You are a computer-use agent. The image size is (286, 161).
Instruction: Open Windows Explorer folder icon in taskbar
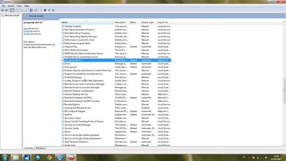16,157
